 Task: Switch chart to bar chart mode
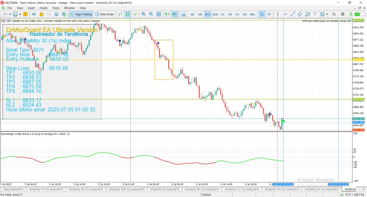(x=120, y=14)
